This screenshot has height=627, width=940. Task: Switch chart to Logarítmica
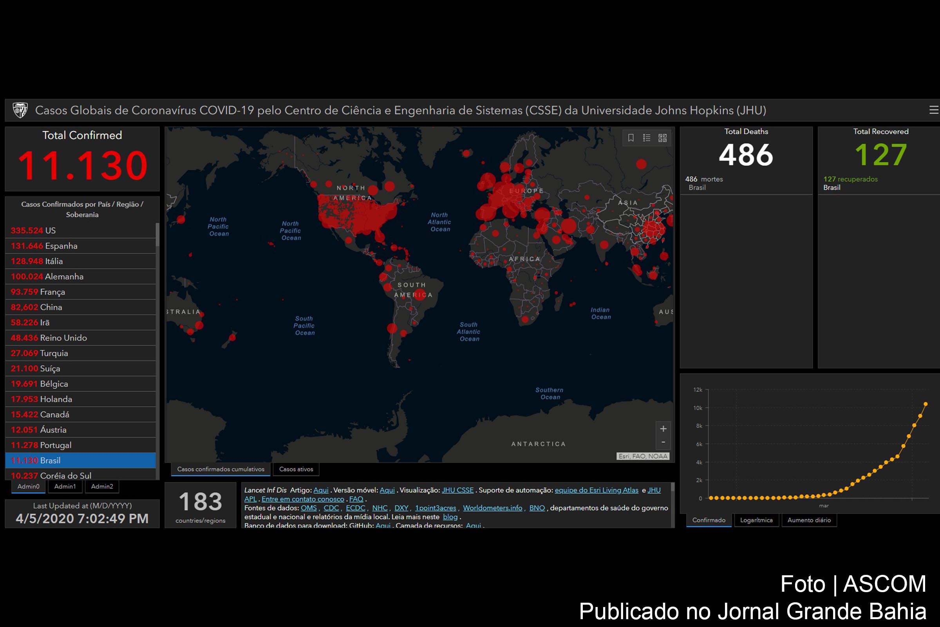(x=756, y=520)
